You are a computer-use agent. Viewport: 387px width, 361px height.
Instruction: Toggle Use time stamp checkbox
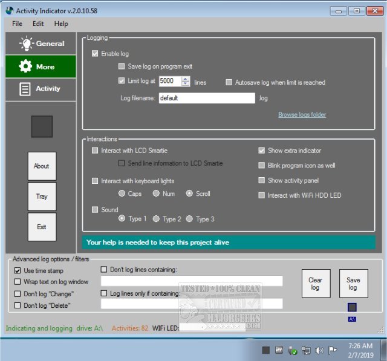(18, 271)
